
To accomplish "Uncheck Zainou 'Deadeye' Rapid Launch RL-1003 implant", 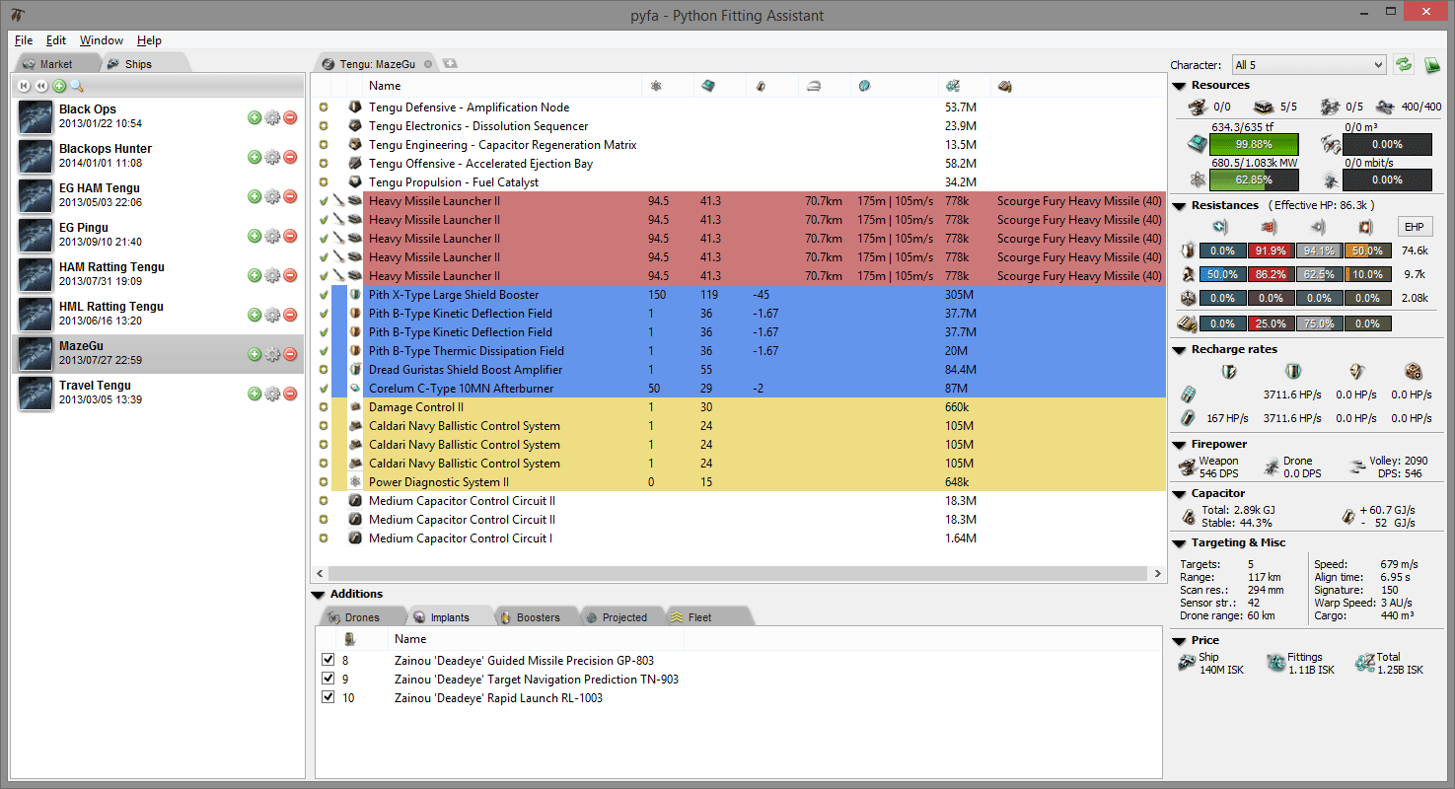I will click(328, 697).
